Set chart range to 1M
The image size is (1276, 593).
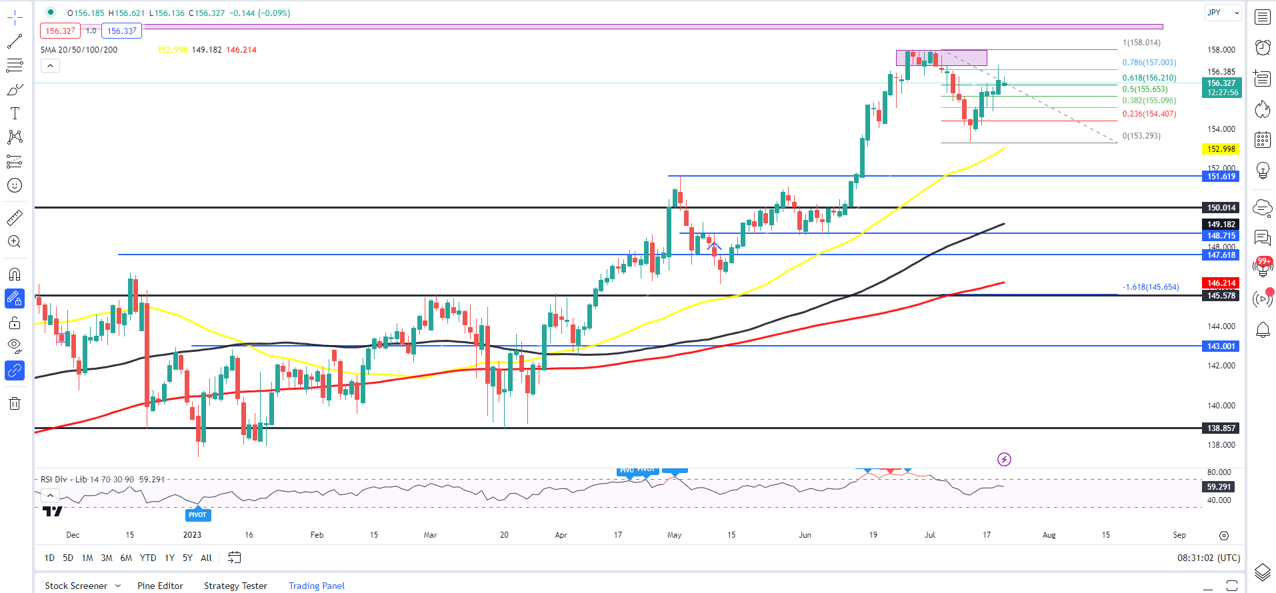(x=87, y=558)
